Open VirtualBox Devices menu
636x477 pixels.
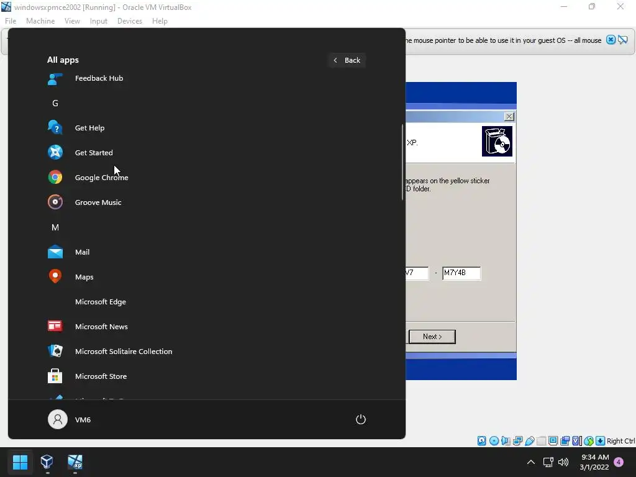(x=129, y=21)
